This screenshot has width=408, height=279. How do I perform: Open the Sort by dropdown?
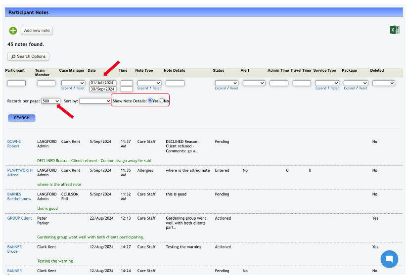click(x=95, y=101)
